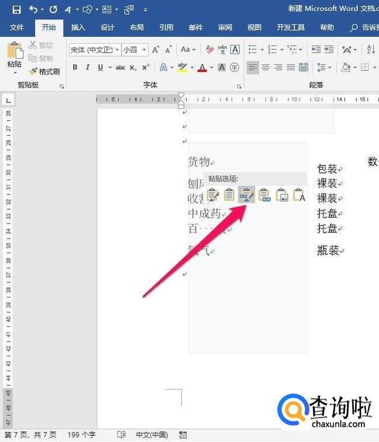Insert enclosed character with circled 字 icon
Viewport: 379px width, 442px height.
(x=235, y=67)
